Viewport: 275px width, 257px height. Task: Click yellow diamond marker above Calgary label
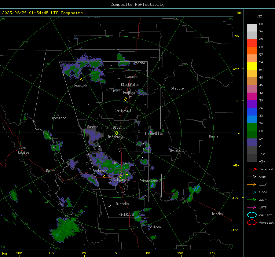[121, 176]
